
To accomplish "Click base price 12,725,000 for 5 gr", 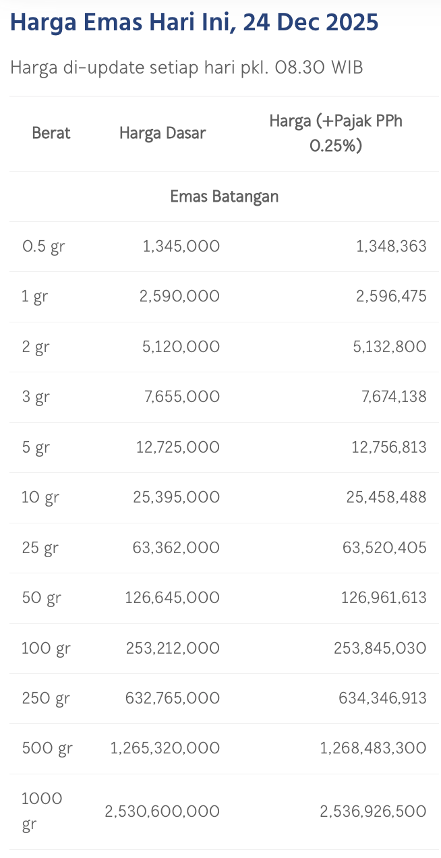I will point(178,447).
